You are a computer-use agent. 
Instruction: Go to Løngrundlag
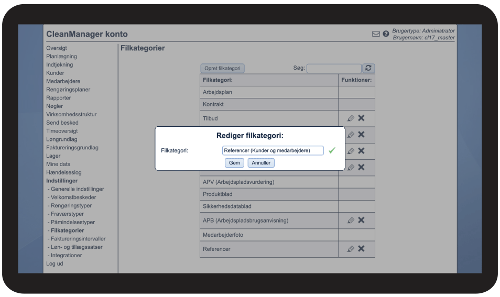61,139
